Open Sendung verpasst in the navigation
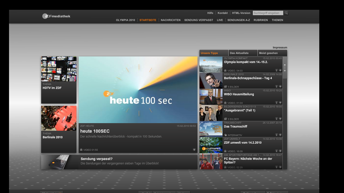344x193 pixels. [x=198, y=20]
